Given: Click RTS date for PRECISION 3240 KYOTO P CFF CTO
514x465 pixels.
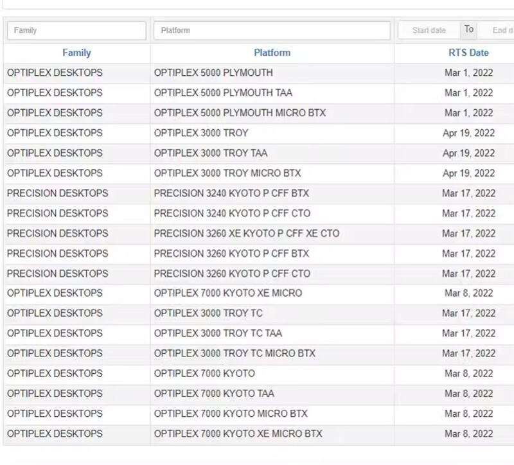Looking at the screenshot, I should [469, 213].
